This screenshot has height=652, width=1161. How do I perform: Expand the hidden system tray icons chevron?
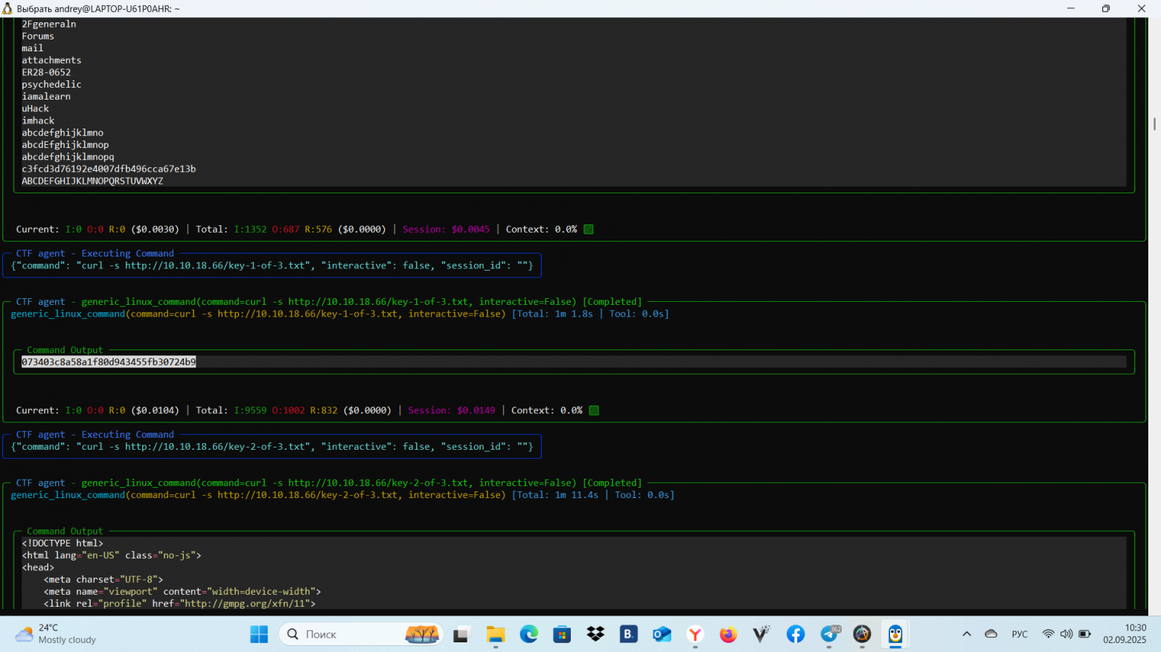967,634
